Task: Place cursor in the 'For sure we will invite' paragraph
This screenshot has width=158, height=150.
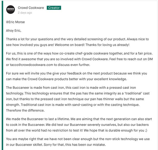Action: [x=76, y=76]
